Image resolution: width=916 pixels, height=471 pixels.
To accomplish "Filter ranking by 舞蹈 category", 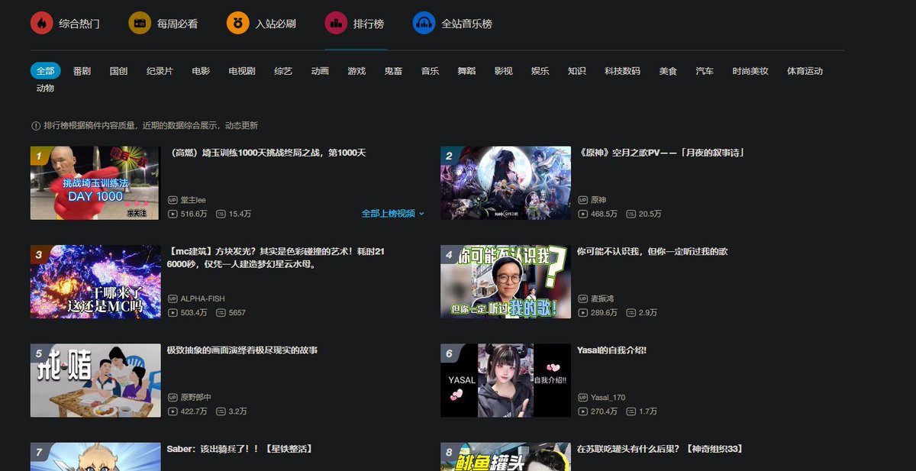I will click(x=466, y=71).
